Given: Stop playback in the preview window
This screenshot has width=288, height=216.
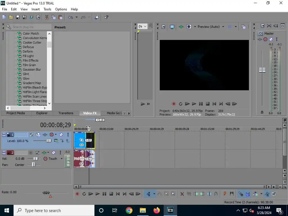Looking at the screenshot, I should coord(208,104).
